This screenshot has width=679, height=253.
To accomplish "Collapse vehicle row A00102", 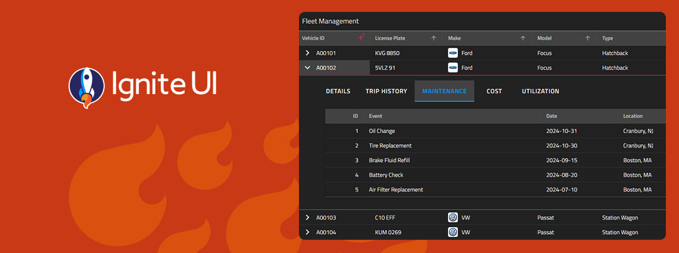I will point(307,68).
